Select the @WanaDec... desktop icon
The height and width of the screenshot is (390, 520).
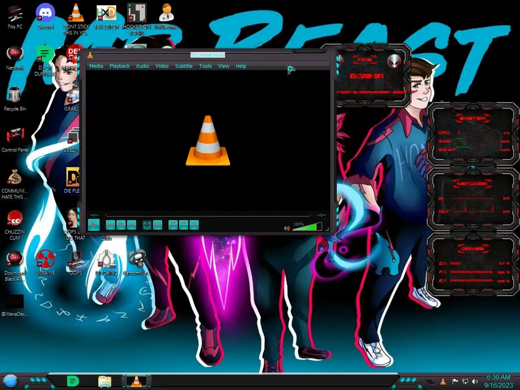click(x=15, y=305)
